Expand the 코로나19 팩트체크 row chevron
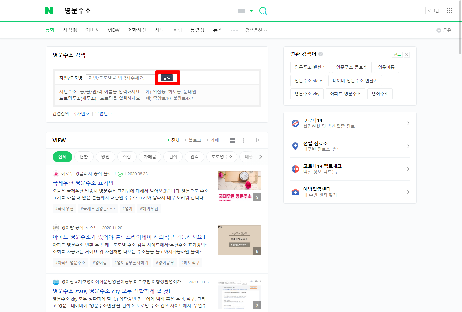This screenshot has width=462, height=312. 408,169
